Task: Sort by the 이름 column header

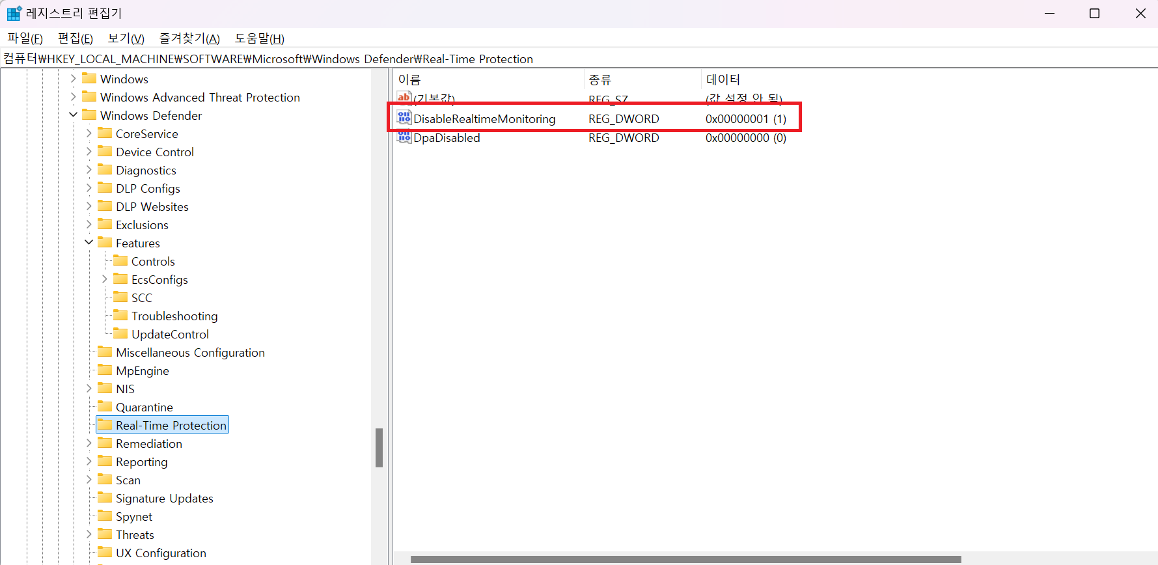Action: point(488,79)
